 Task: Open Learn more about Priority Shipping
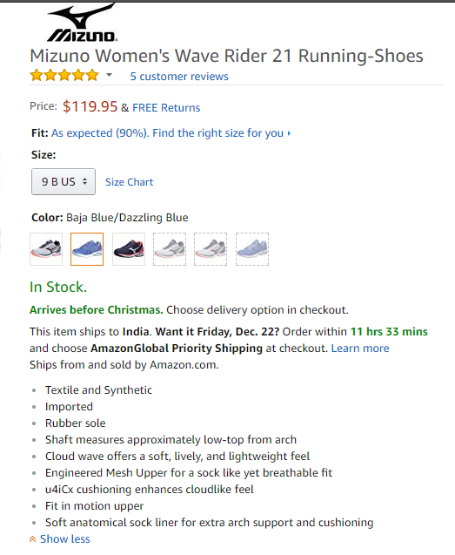pyautogui.click(x=360, y=349)
